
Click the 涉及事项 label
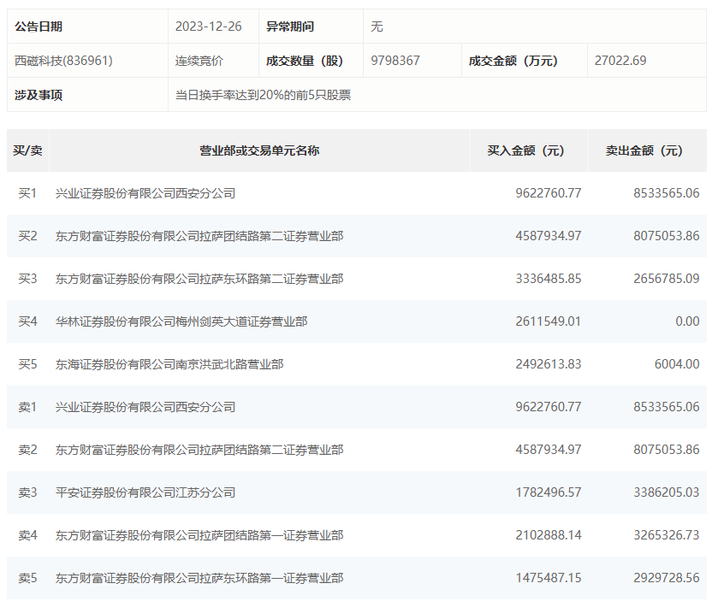[x=39, y=95]
